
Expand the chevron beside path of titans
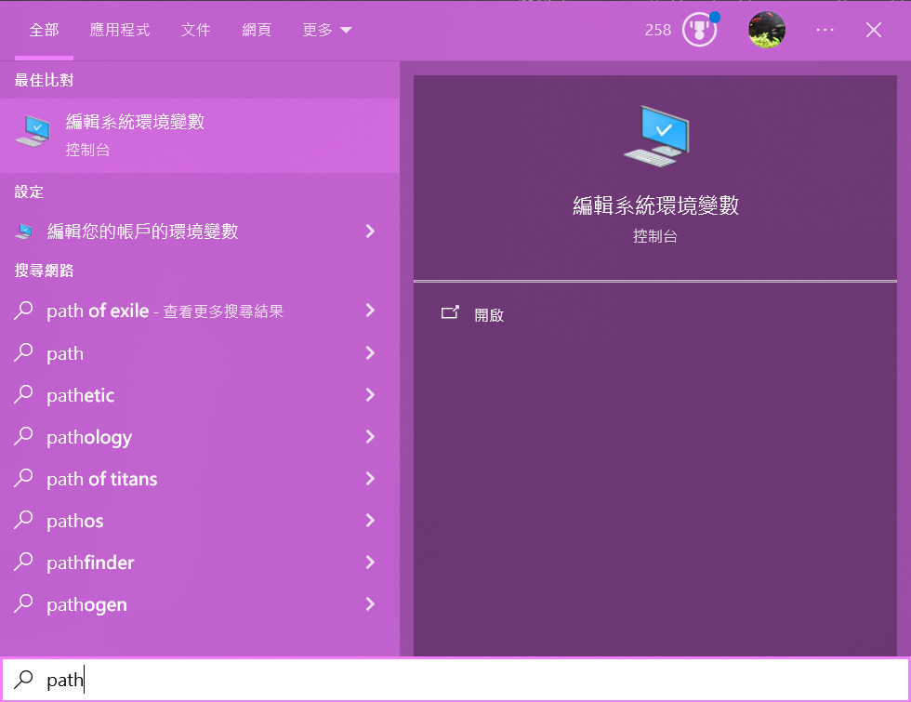pos(370,479)
